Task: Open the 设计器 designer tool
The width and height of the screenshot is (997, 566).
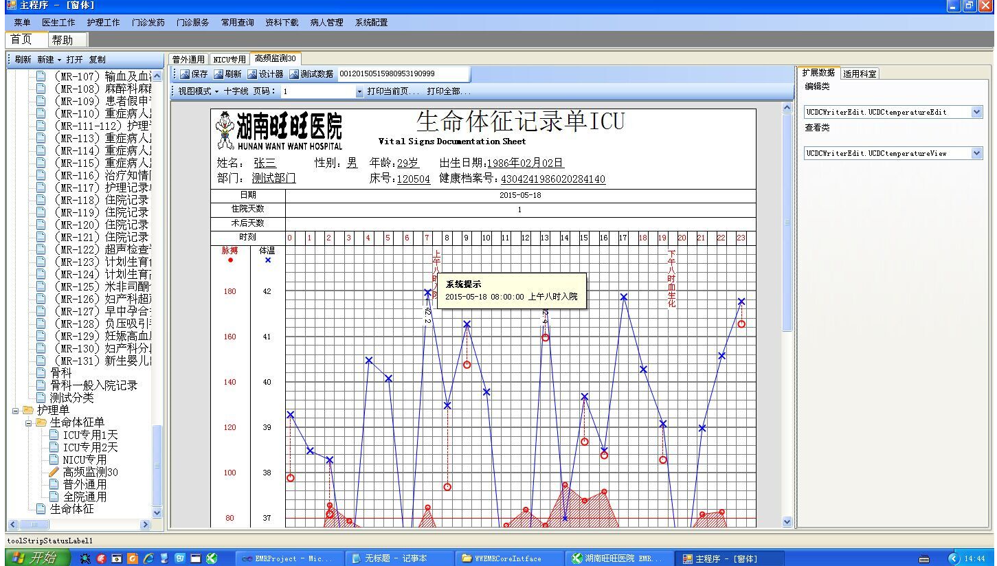Action: (x=265, y=74)
